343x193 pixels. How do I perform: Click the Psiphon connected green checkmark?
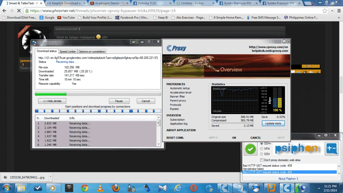pos(251,149)
